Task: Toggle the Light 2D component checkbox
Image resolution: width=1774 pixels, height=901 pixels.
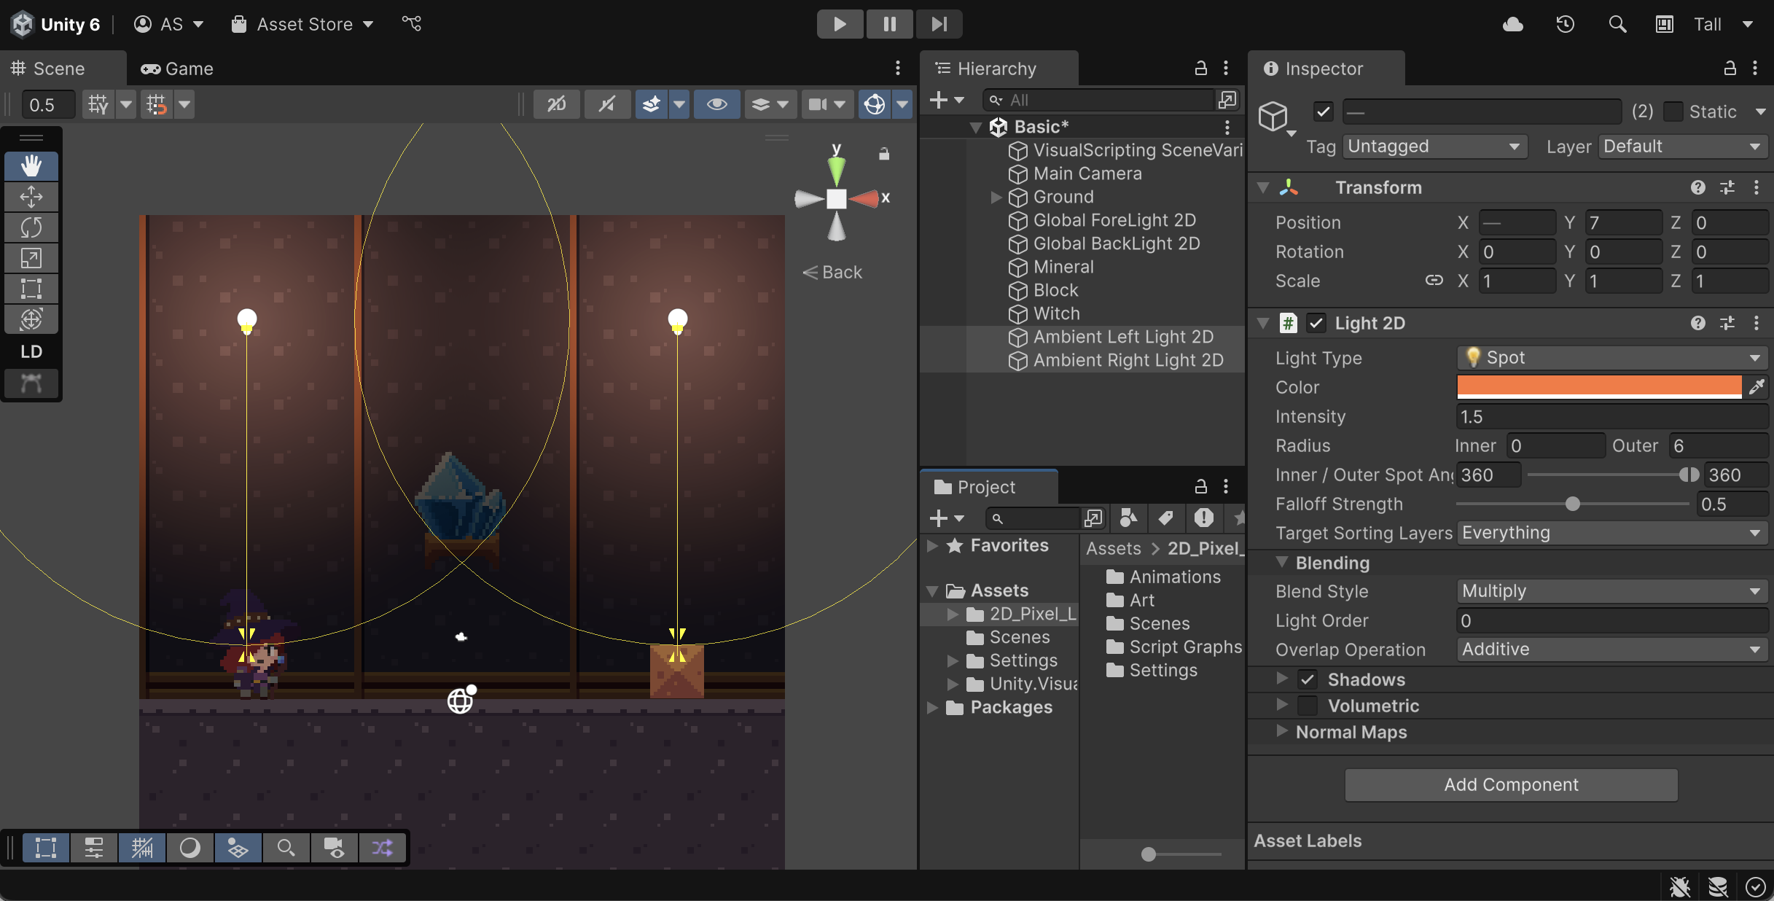Action: click(x=1316, y=323)
